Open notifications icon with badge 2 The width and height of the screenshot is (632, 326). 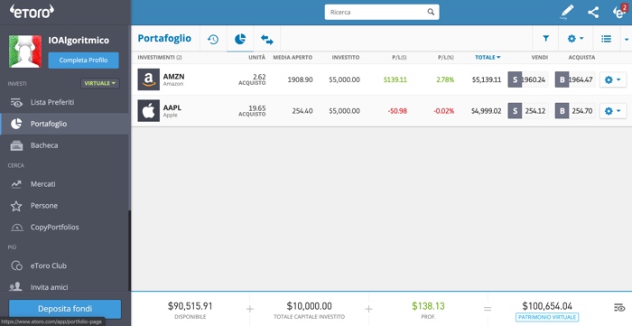click(x=619, y=11)
